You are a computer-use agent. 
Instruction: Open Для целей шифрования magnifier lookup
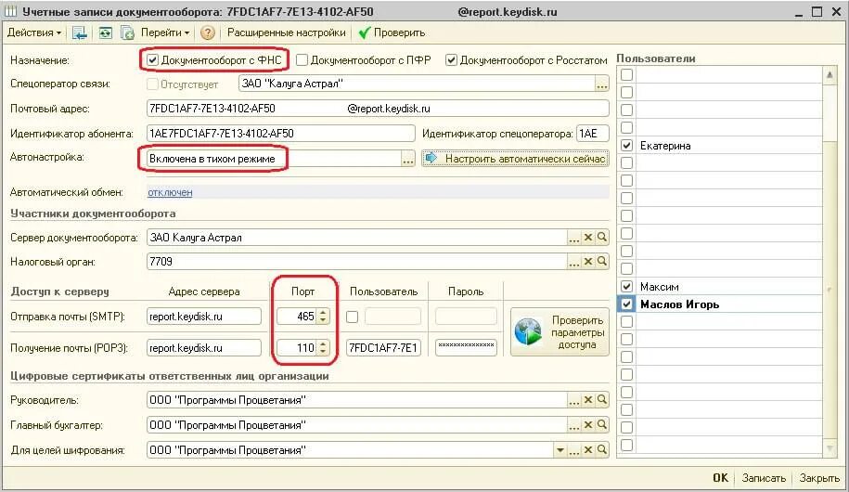(x=601, y=449)
